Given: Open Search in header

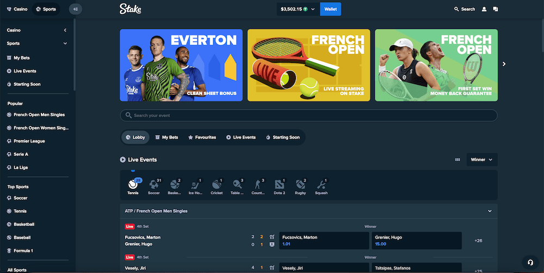Looking at the screenshot, I should (465, 9).
